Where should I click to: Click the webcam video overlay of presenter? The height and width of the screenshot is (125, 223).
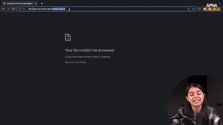195,100
